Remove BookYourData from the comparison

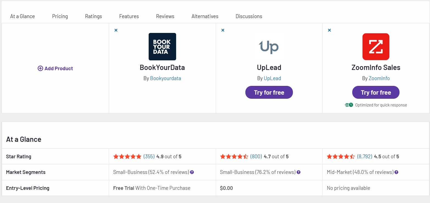pos(116,30)
